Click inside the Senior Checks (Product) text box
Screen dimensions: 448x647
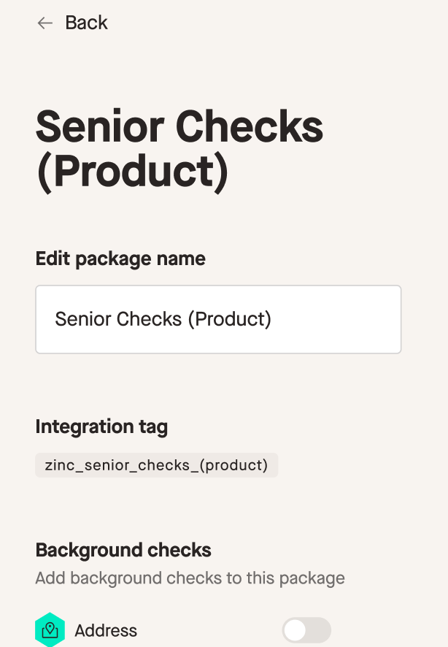[x=218, y=319]
